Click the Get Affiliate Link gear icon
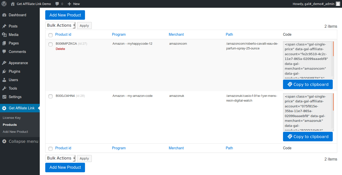This screenshot has height=175, width=342. point(4,108)
